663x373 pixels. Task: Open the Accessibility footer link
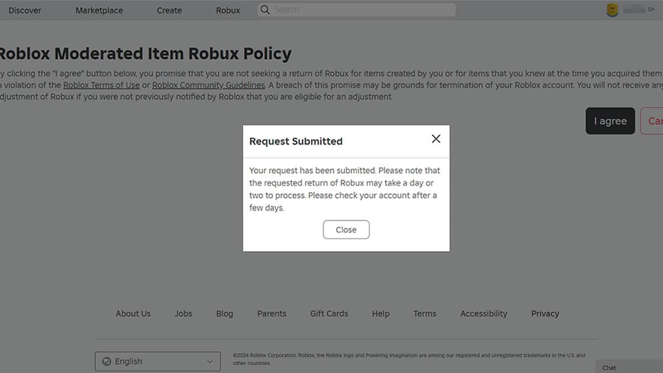[x=483, y=313]
